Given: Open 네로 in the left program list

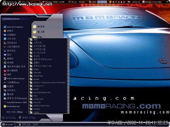Looking at the screenshot, I should (x=7, y=75).
